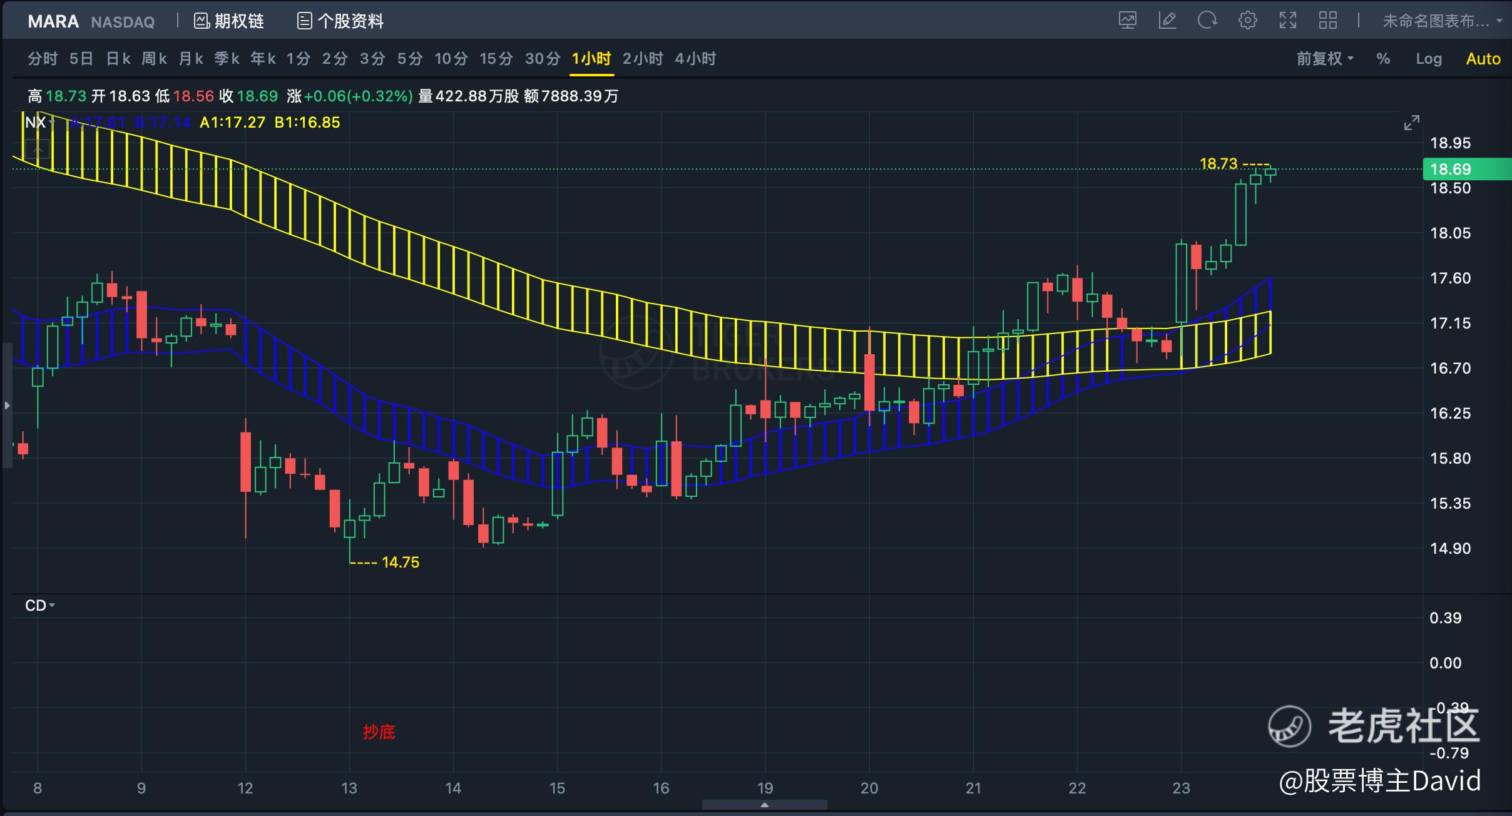1512x816 pixels.
Task: Open the NX indicator dropdown
Action: point(40,122)
